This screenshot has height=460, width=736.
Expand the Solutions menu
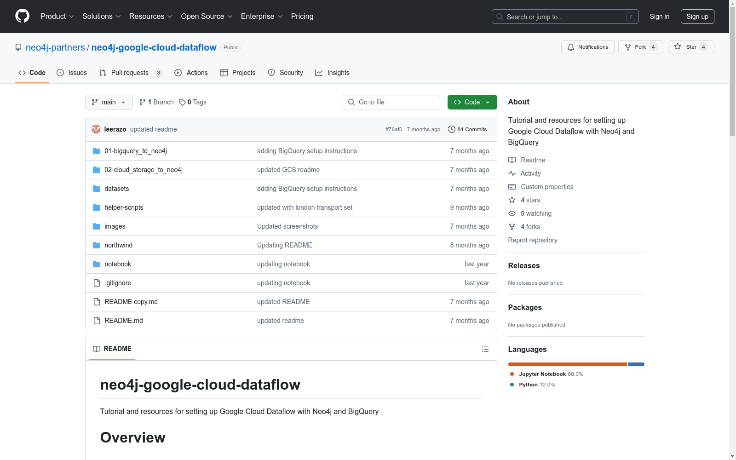coord(102,17)
